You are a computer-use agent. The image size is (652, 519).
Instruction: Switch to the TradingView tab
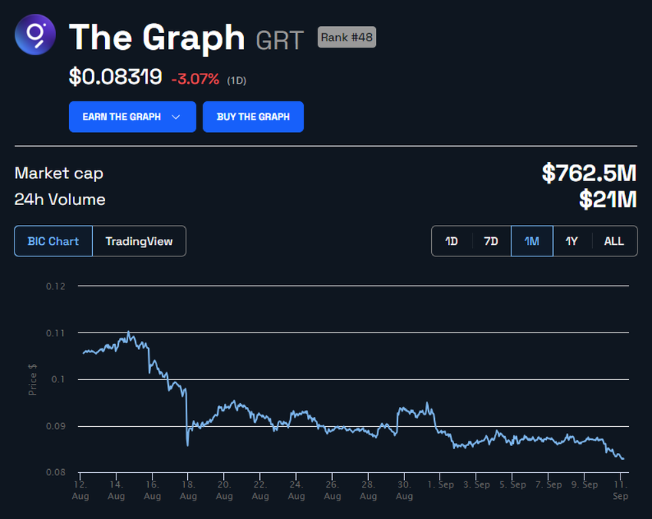[140, 240]
